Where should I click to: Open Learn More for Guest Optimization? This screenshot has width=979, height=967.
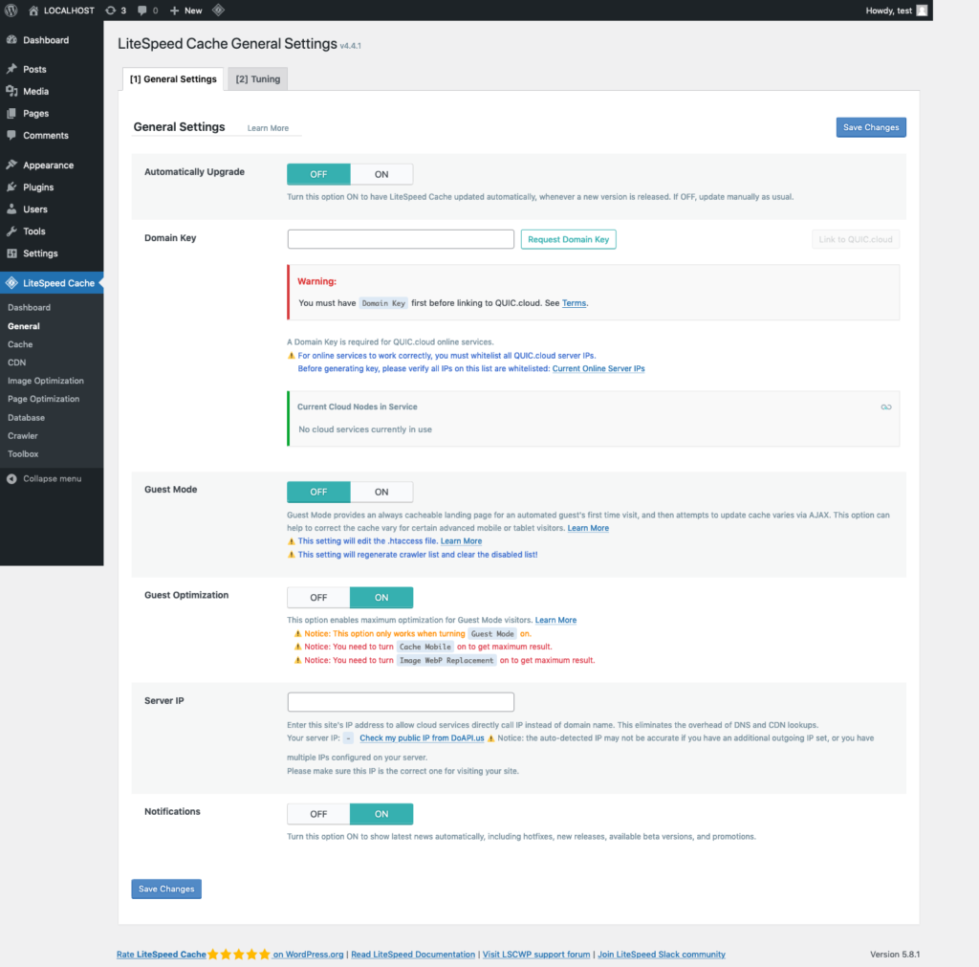[x=555, y=621]
